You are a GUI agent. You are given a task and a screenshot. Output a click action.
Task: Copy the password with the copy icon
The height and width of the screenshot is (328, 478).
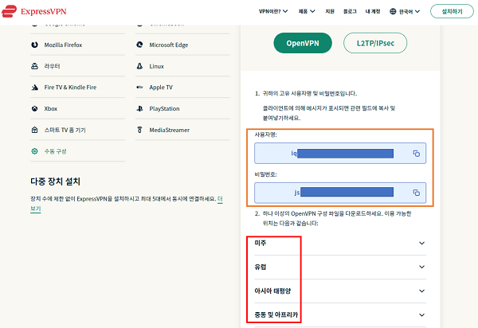pos(417,193)
